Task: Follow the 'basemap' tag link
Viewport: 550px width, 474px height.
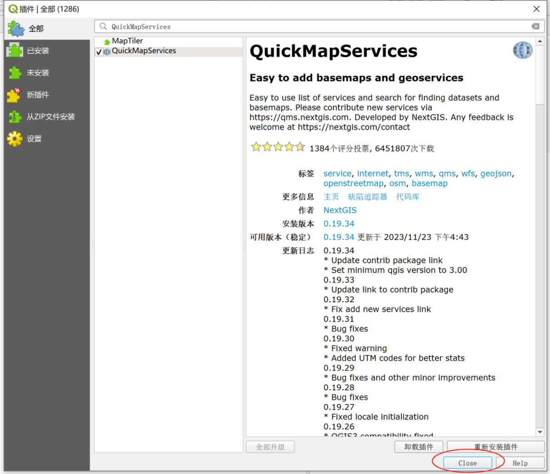Action: (x=430, y=183)
